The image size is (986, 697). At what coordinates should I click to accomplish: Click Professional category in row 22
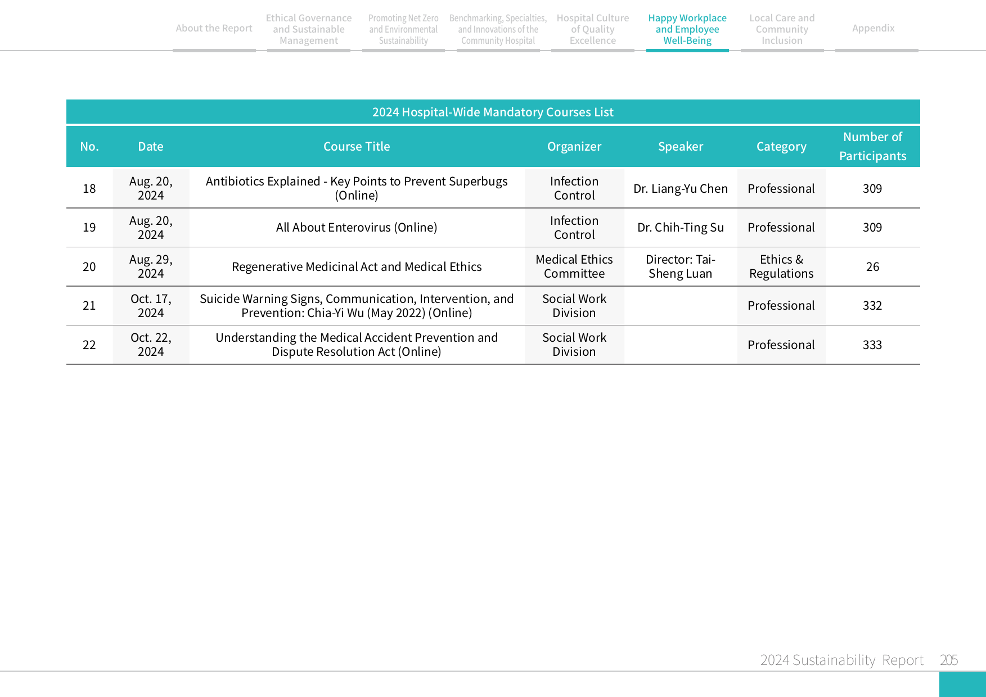pyautogui.click(x=781, y=345)
